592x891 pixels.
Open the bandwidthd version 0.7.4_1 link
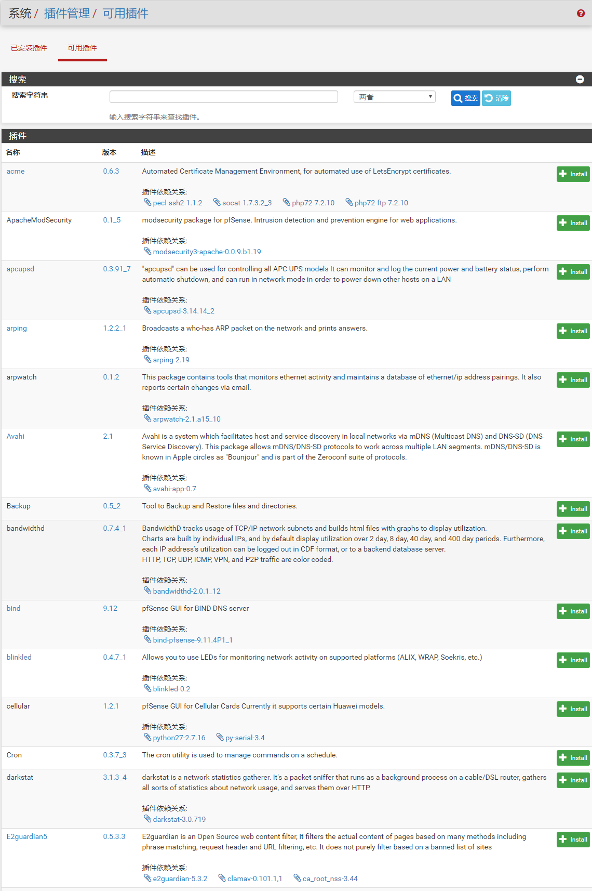pos(114,528)
